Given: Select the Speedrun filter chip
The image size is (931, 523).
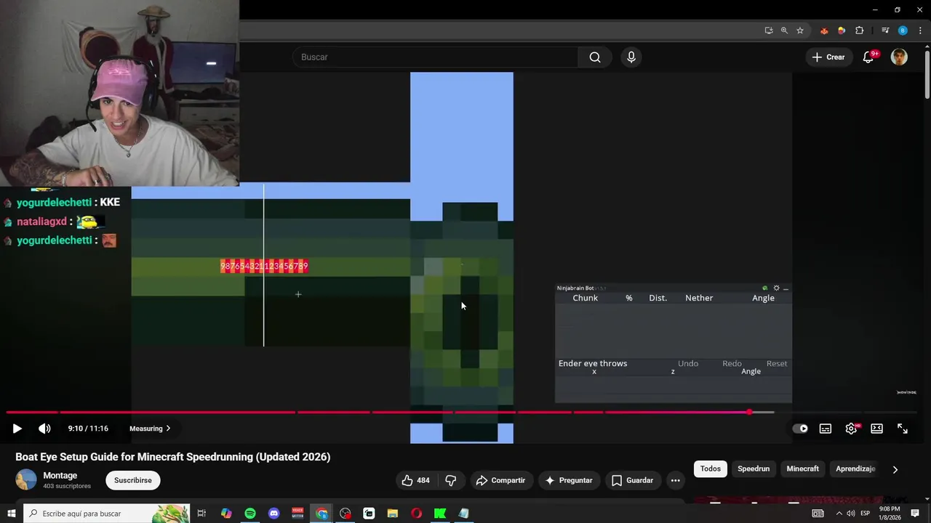Looking at the screenshot, I should (x=754, y=469).
